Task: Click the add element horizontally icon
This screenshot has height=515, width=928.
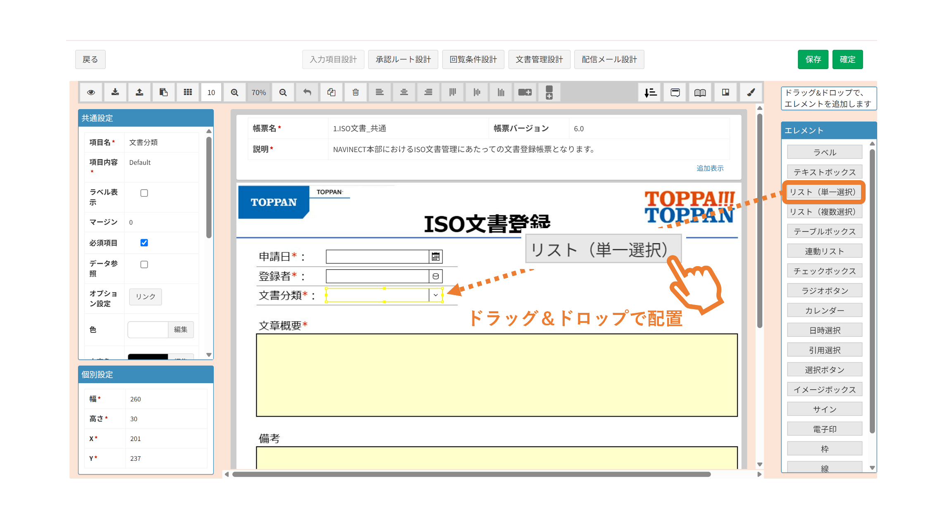Action: tap(525, 92)
